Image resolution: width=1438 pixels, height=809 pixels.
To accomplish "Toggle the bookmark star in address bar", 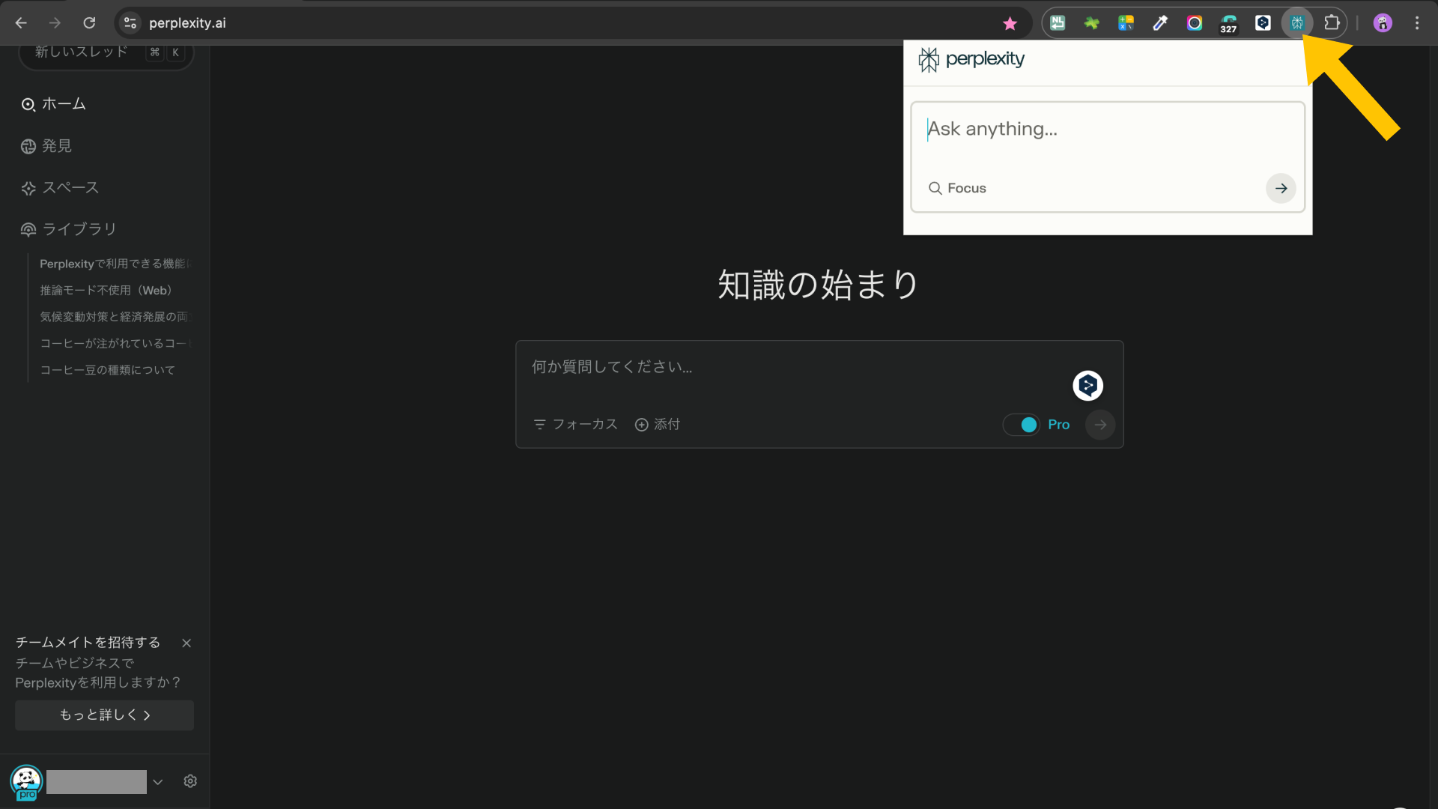I will 1010,23.
